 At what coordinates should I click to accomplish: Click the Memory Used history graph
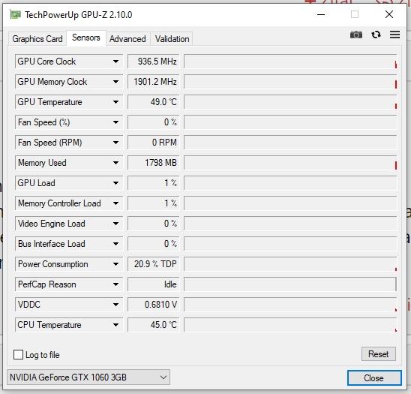(x=290, y=163)
